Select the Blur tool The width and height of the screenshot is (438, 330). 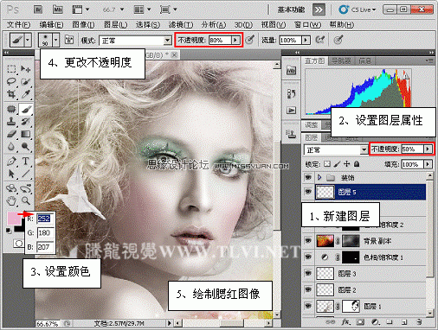pyautogui.click(x=11, y=147)
